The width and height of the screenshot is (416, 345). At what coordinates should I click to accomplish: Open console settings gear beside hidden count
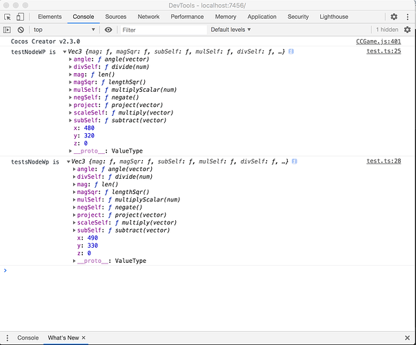coord(407,30)
